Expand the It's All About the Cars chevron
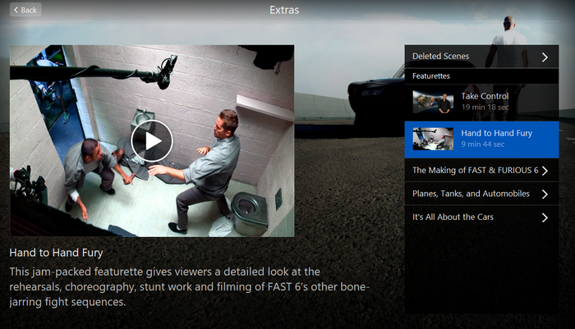This screenshot has width=575, height=329. click(x=545, y=217)
